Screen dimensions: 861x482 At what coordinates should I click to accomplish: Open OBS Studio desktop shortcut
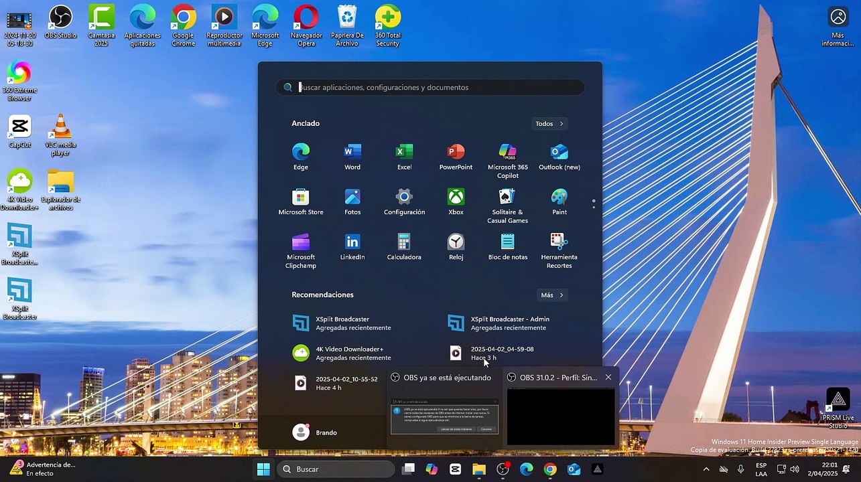click(x=60, y=22)
